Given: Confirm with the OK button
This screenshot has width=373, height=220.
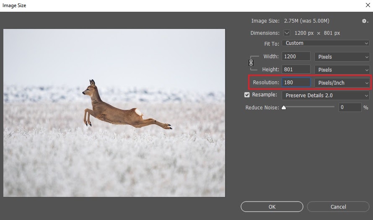Looking at the screenshot, I should pyautogui.click(x=272, y=207).
